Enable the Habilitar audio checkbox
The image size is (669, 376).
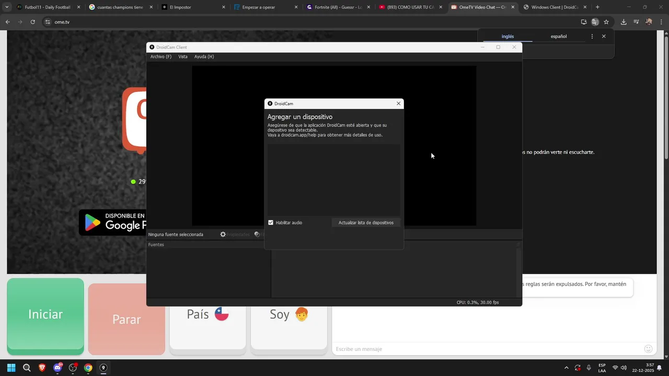tap(271, 222)
